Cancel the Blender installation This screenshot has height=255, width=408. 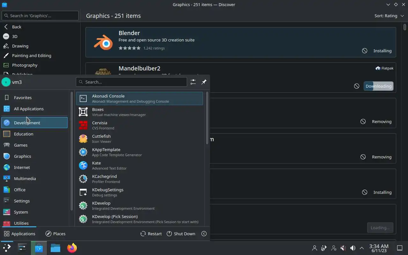365,51
